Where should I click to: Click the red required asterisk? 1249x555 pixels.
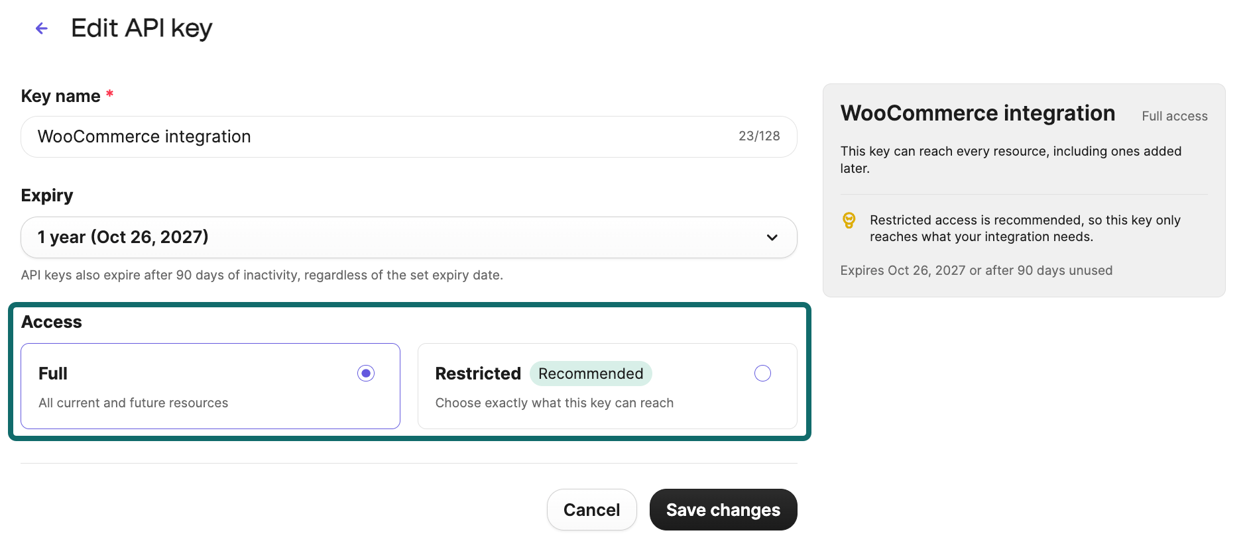(x=109, y=95)
